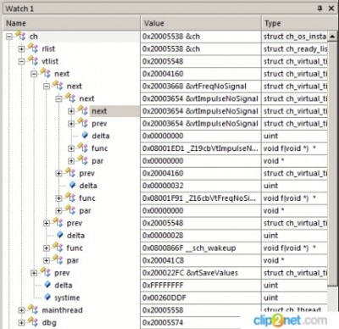Click the icon of next valued &vtFreqNoSignal

[x=58, y=86]
